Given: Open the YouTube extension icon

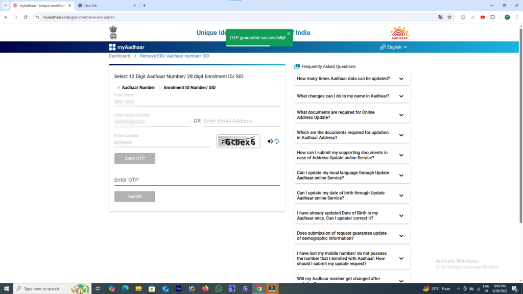Looking at the screenshot, I should tap(483, 17).
